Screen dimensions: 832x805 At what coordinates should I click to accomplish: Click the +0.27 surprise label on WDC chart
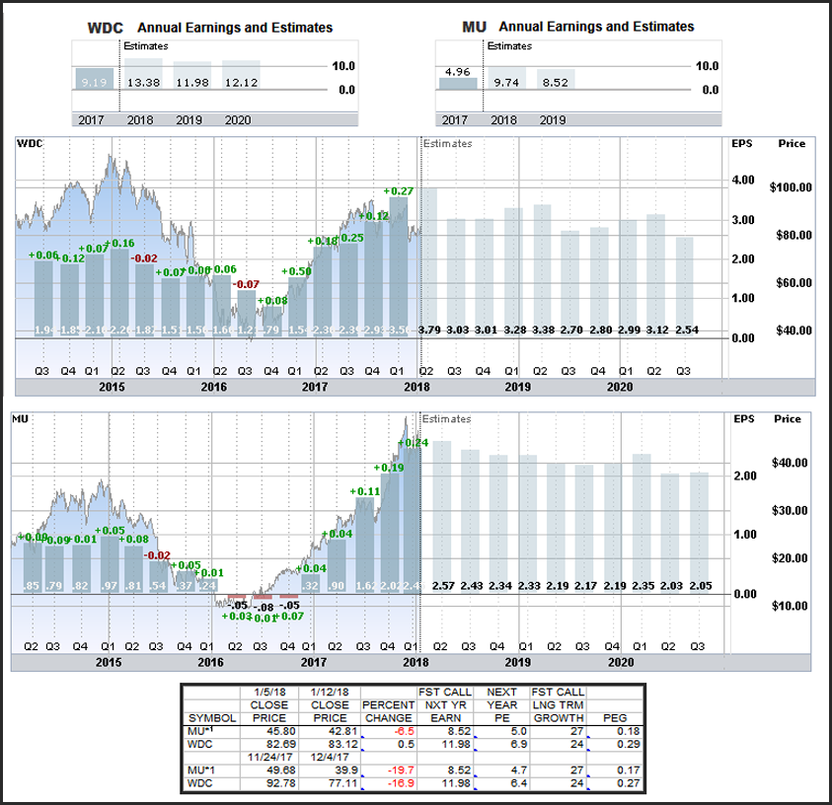[399, 191]
